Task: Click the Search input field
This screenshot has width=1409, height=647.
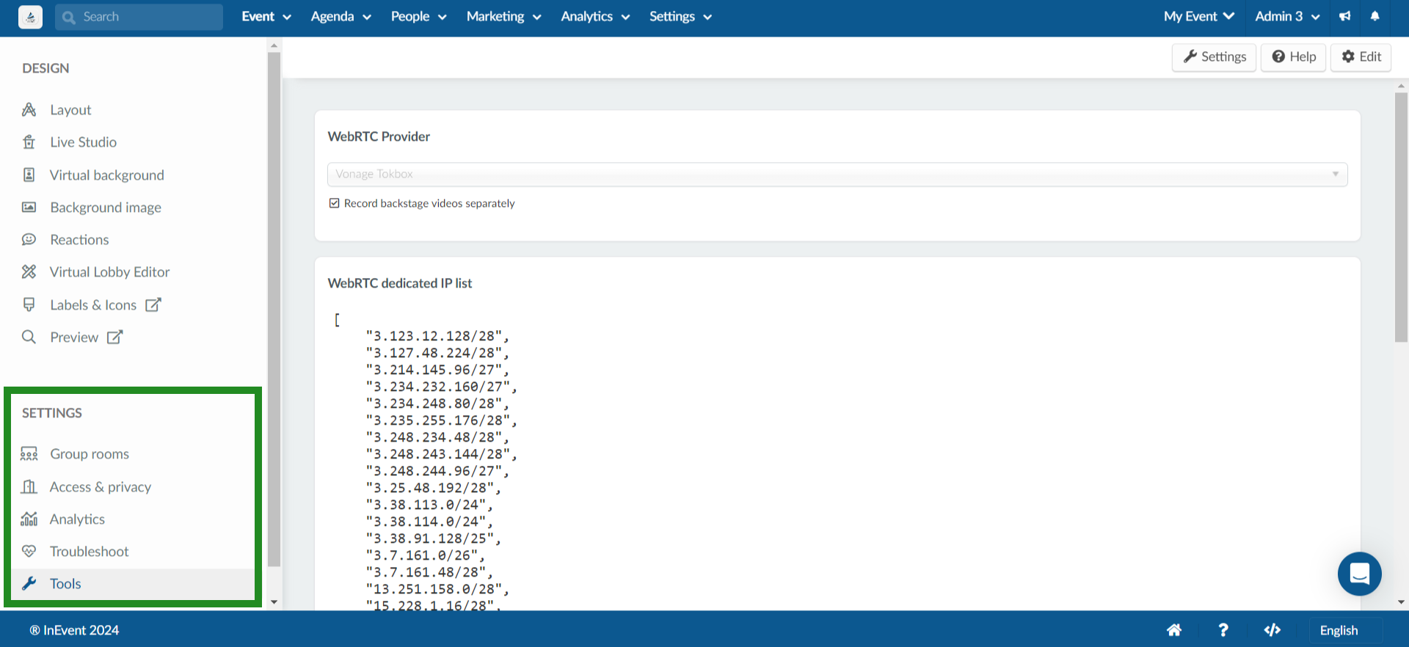Action: coord(139,17)
